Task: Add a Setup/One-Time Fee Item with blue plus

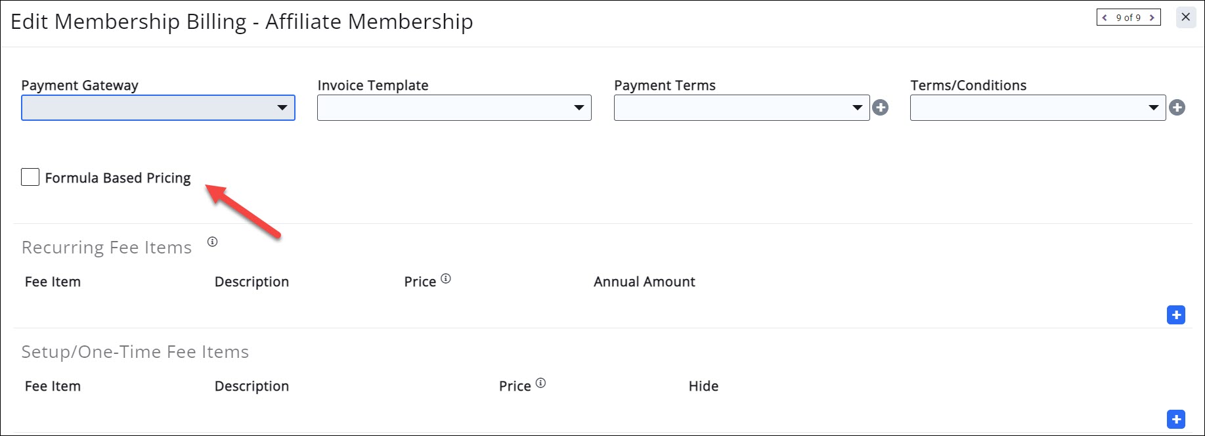Action: 1176,419
